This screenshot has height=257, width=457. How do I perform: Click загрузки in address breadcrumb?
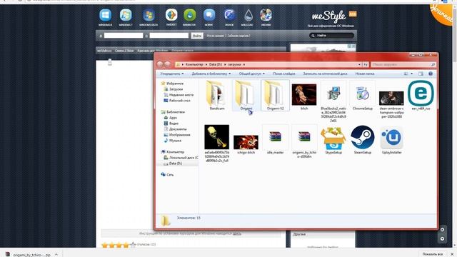click(x=234, y=64)
